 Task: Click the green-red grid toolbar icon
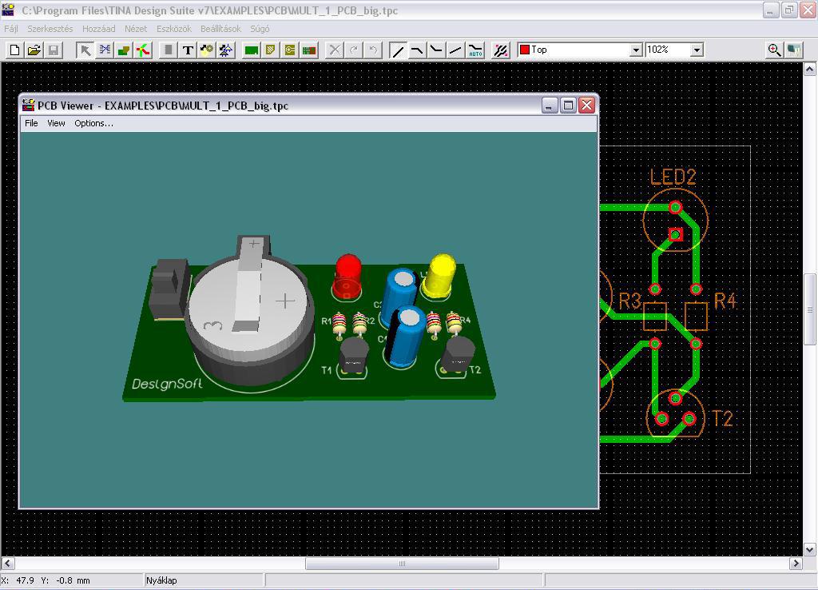click(x=309, y=50)
